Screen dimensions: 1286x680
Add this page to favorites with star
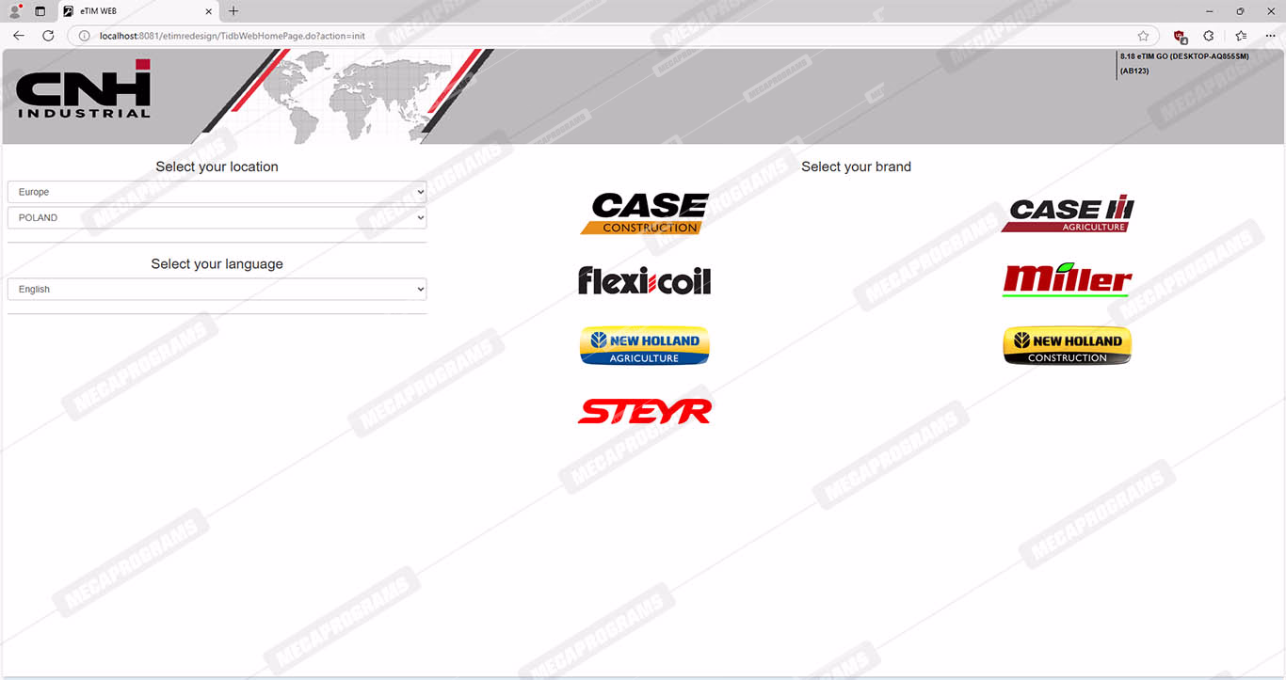pos(1143,36)
